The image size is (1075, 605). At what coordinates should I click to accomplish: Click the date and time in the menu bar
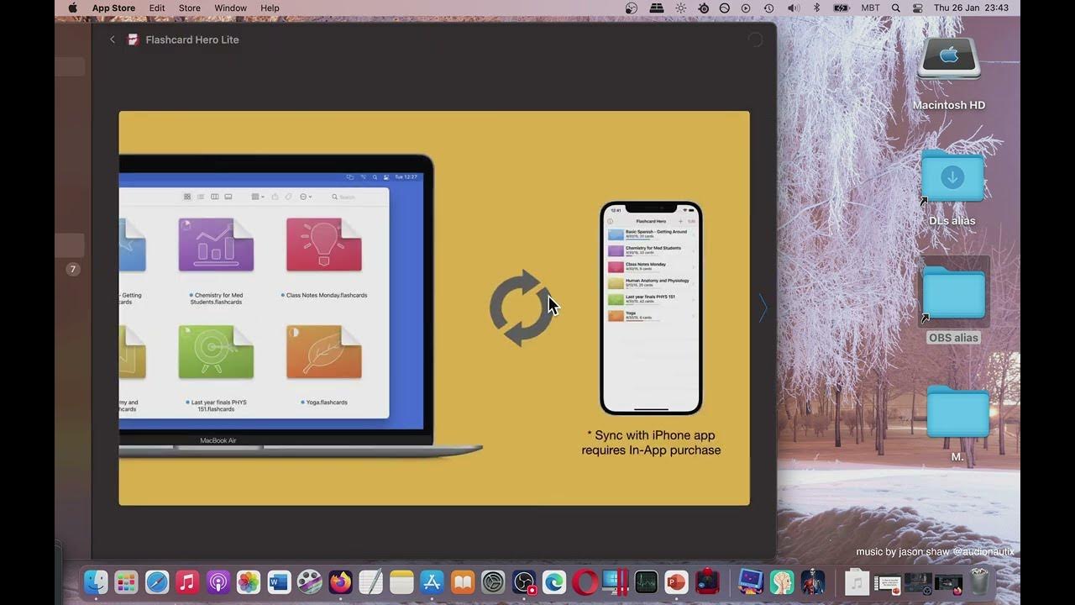[x=971, y=8]
